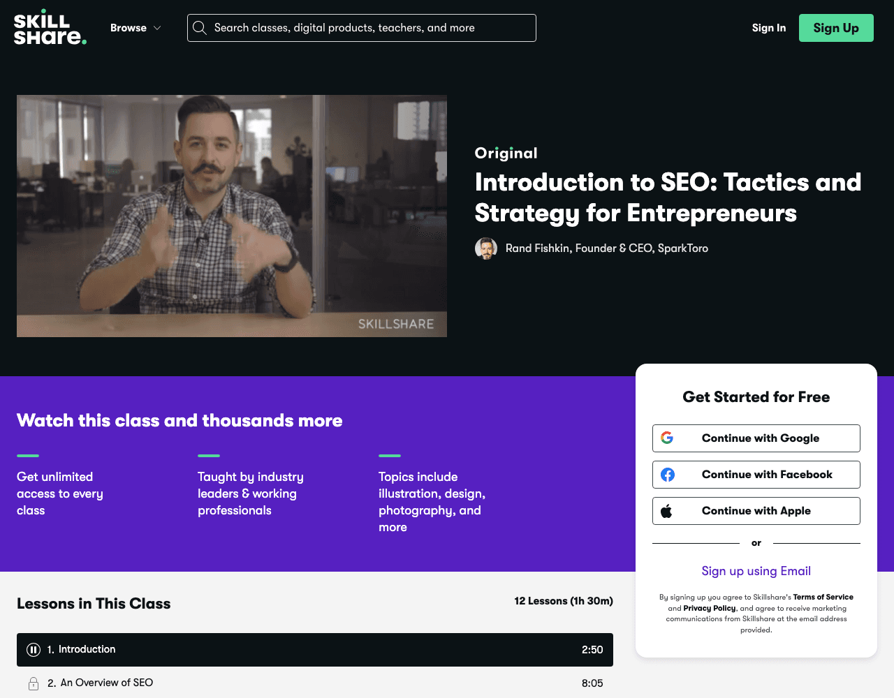
Task: Click Continue with Google button
Action: point(756,438)
